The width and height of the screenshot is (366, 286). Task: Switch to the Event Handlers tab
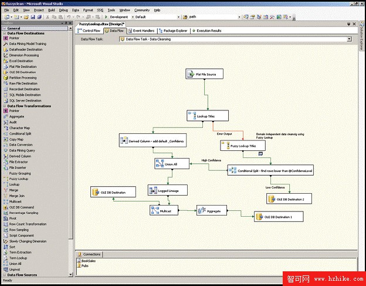click(x=141, y=31)
